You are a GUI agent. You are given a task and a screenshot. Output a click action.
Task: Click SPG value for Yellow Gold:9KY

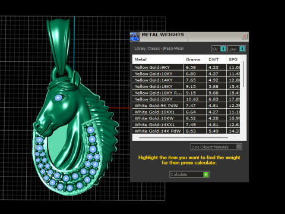pyautogui.click(x=234, y=67)
